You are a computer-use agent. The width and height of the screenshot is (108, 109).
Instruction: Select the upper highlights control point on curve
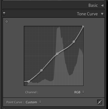(x=74, y=42)
